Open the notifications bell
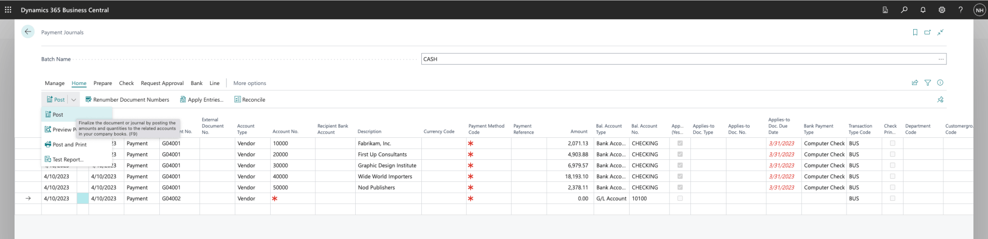Screen dimensions: 988x239 pyautogui.click(x=923, y=10)
